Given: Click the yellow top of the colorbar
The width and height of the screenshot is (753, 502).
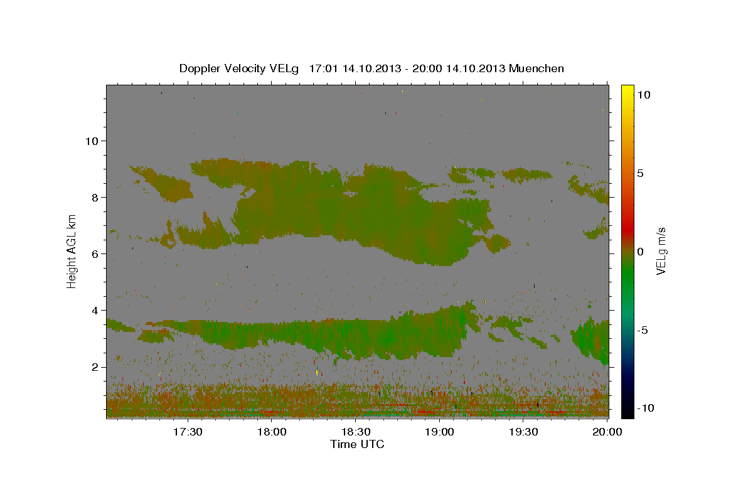Looking at the screenshot, I should click(627, 91).
